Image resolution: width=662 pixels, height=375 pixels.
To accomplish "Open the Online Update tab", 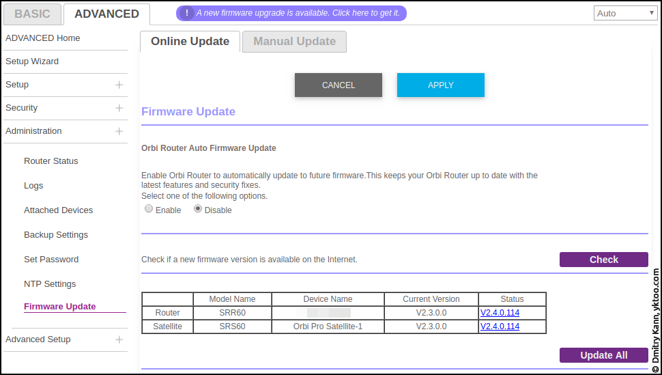I will click(x=190, y=42).
